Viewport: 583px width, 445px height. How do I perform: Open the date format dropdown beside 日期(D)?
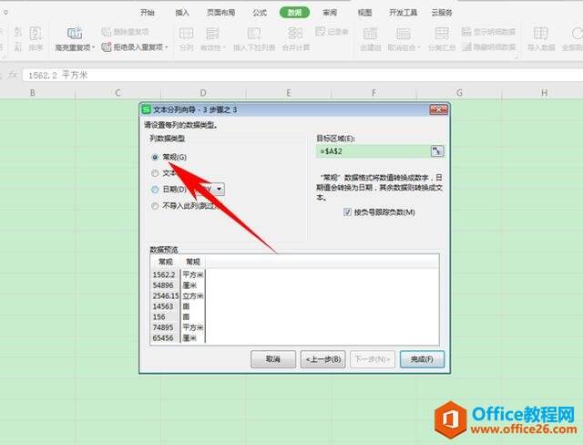click(219, 189)
